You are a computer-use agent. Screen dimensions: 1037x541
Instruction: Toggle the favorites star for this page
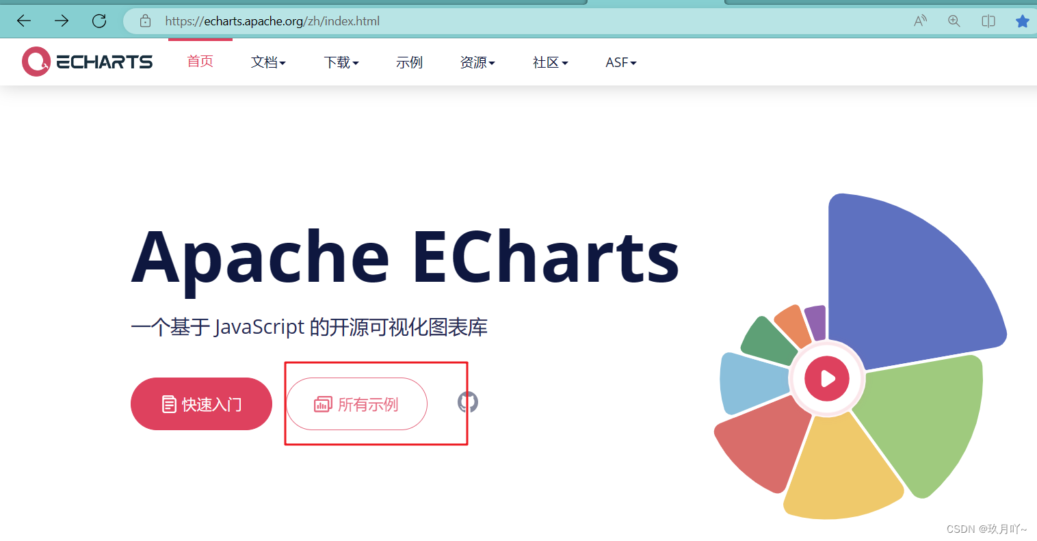point(1023,21)
